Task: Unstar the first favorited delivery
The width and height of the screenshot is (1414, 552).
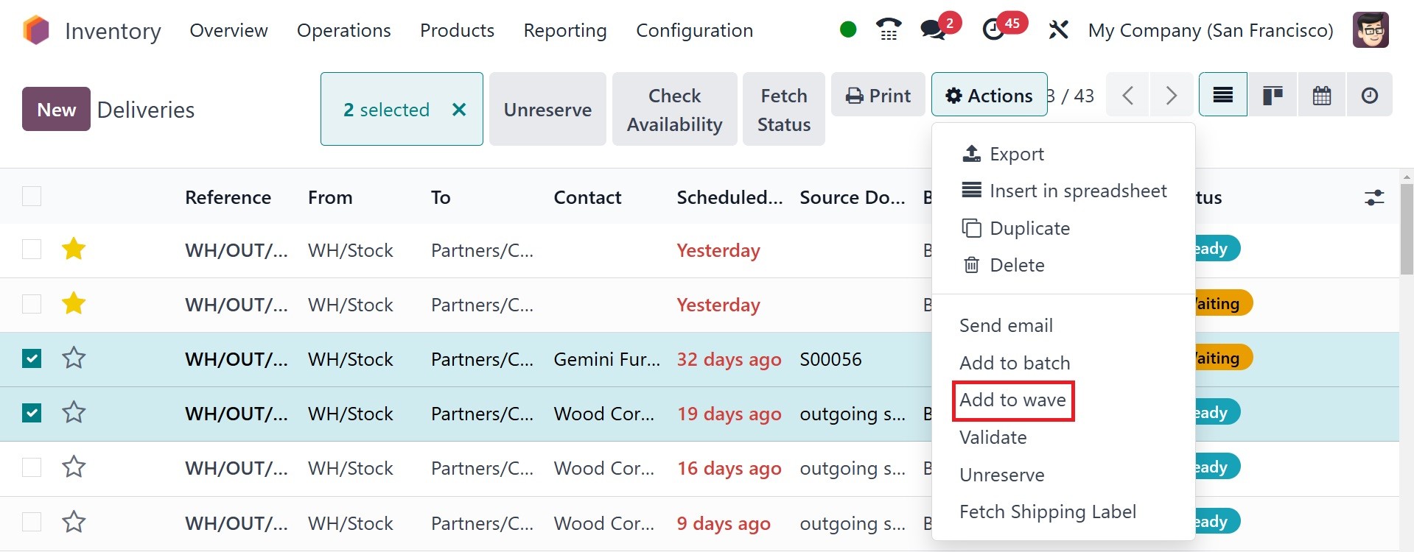Action: [74, 250]
